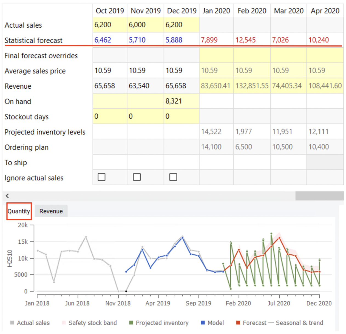Tick Ignore actual sales checkbox for Nov 2019
The width and height of the screenshot is (346, 334).
(137, 177)
